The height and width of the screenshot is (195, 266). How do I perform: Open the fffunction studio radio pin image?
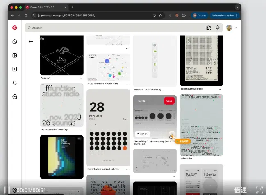[x=62, y=105]
